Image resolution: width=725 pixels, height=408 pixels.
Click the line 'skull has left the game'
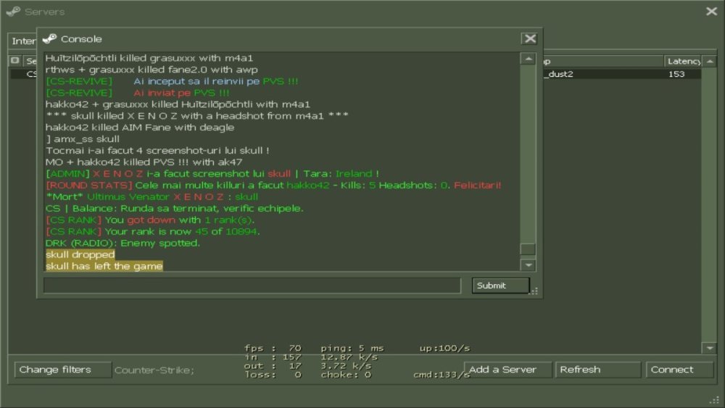[104, 266]
